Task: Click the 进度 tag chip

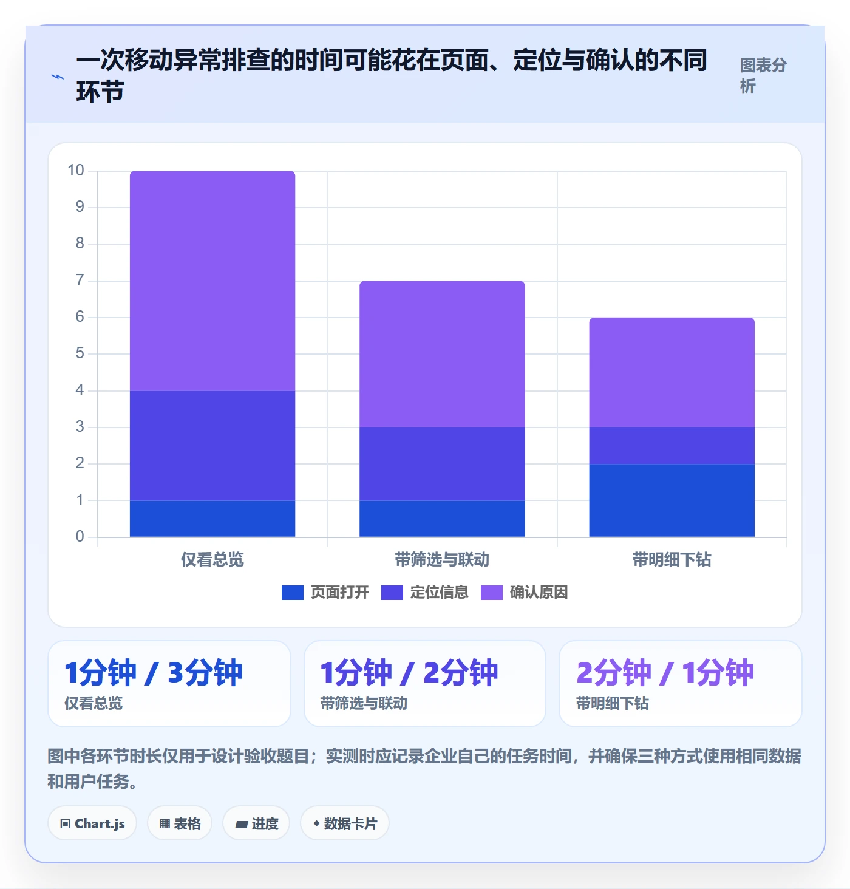Action: coord(256,823)
